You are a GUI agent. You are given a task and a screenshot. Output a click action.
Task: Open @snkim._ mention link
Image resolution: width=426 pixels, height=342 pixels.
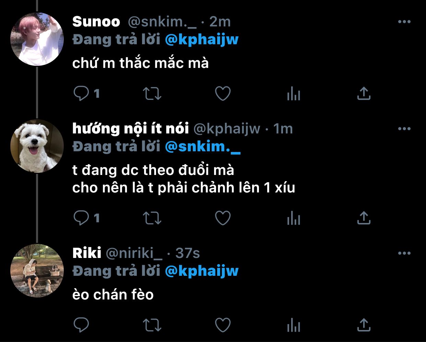(x=203, y=146)
